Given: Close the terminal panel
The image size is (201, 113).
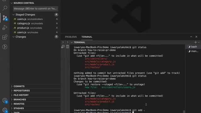Looking at the screenshot, I should (x=196, y=37).
